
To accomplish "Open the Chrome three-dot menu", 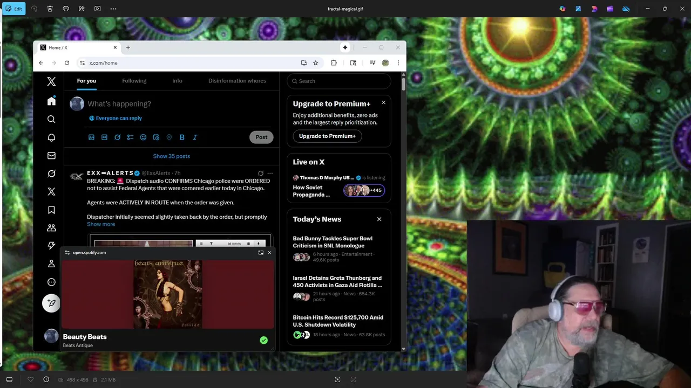I will point(398,63).
